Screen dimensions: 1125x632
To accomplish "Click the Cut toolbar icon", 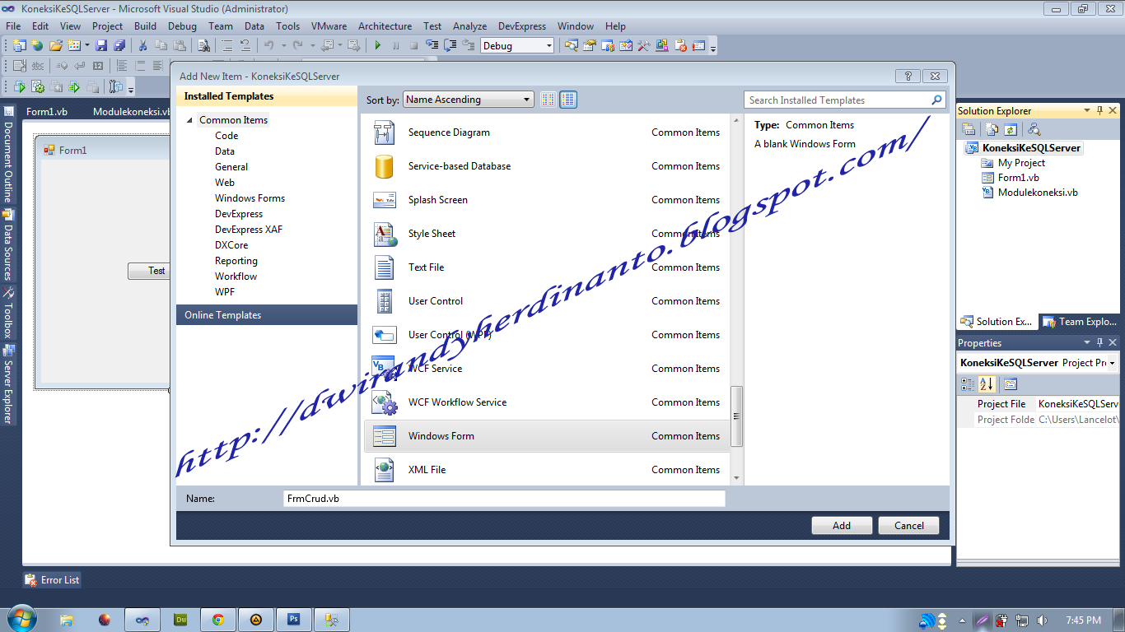I will [x=142, y=45].
